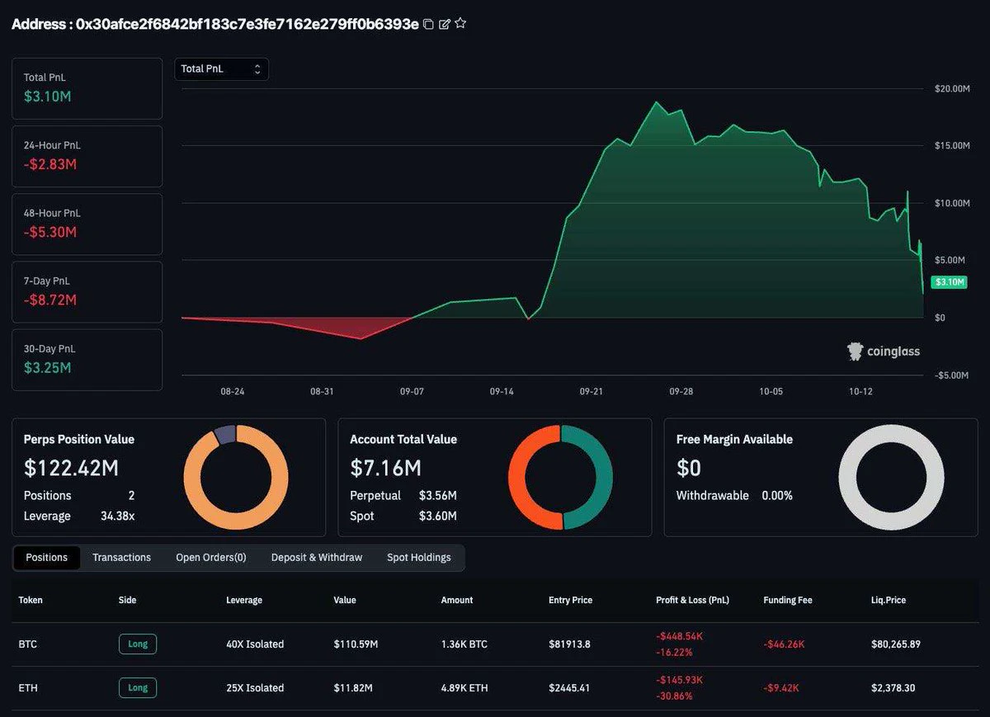Screen dimensions: 990x717
Task: Edit the address label icon
Action: click(x=445, y=24)
